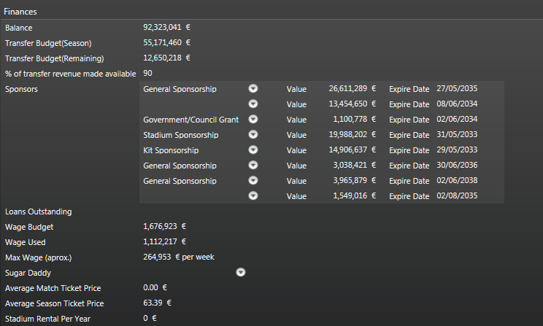Edit transfer revenue percentage value 90
Screen dimensions: 543x326
147,73
